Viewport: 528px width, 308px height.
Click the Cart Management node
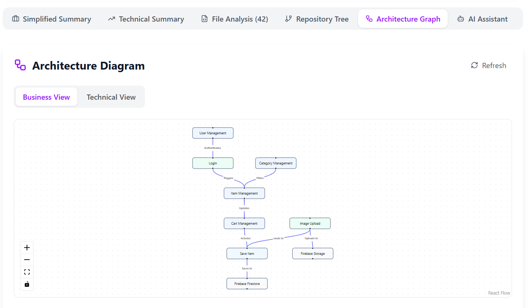(x=244, y=223)
